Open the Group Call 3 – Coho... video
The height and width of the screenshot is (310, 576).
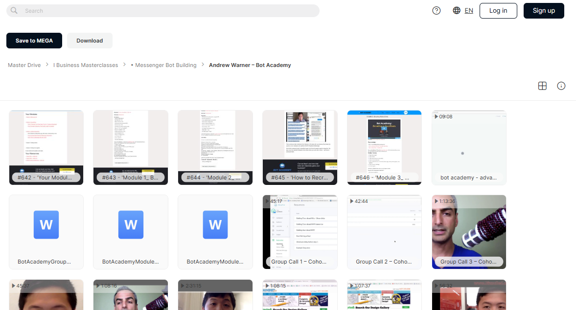pyautogui.click(x=469, y=232)
